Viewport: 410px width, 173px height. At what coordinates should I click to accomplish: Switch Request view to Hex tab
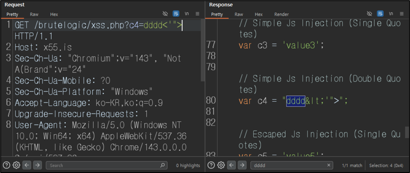pyautogui.click(x=54, y=14)
